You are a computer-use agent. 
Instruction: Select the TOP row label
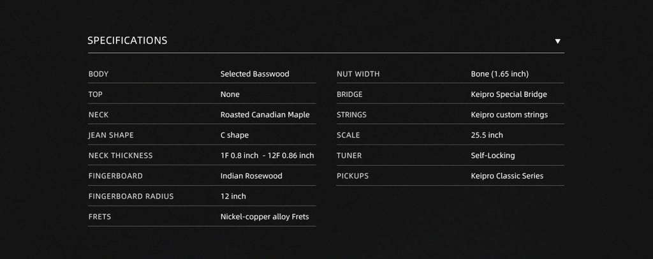pos(95,94)
